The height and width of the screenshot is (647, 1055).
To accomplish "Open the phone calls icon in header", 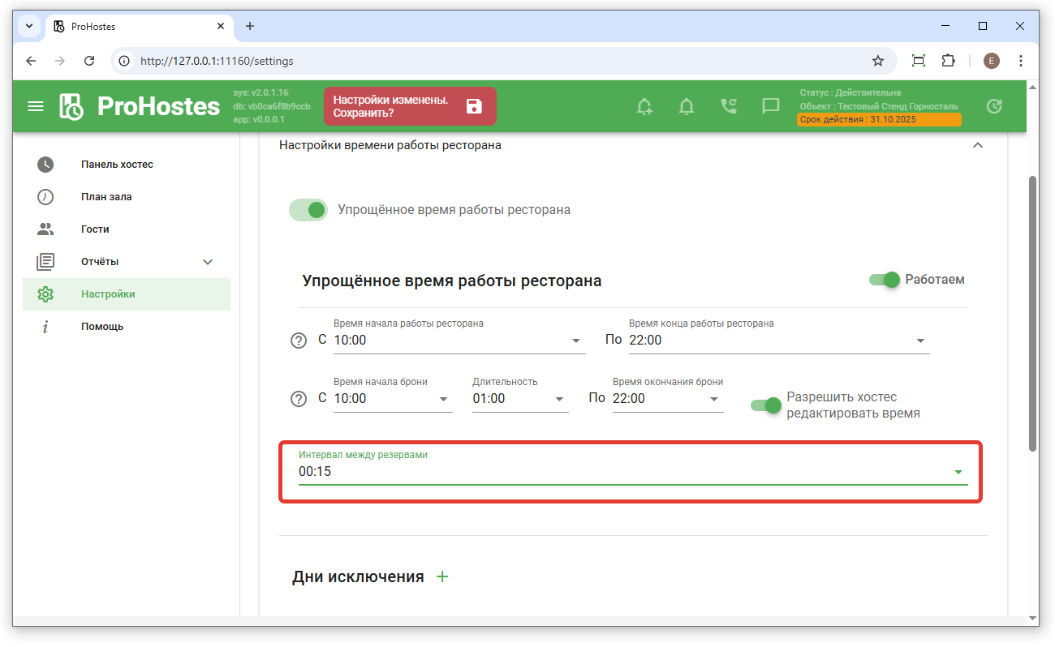I will 729,106.
